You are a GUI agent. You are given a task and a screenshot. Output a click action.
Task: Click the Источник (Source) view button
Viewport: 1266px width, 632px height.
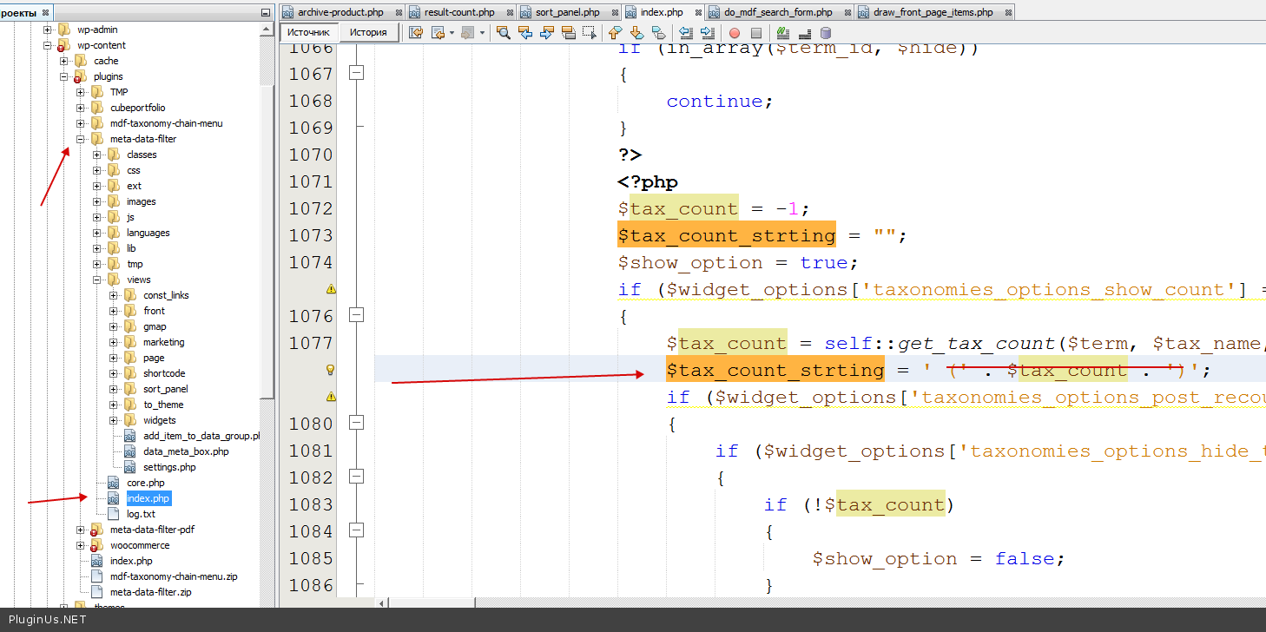[308, 32]
